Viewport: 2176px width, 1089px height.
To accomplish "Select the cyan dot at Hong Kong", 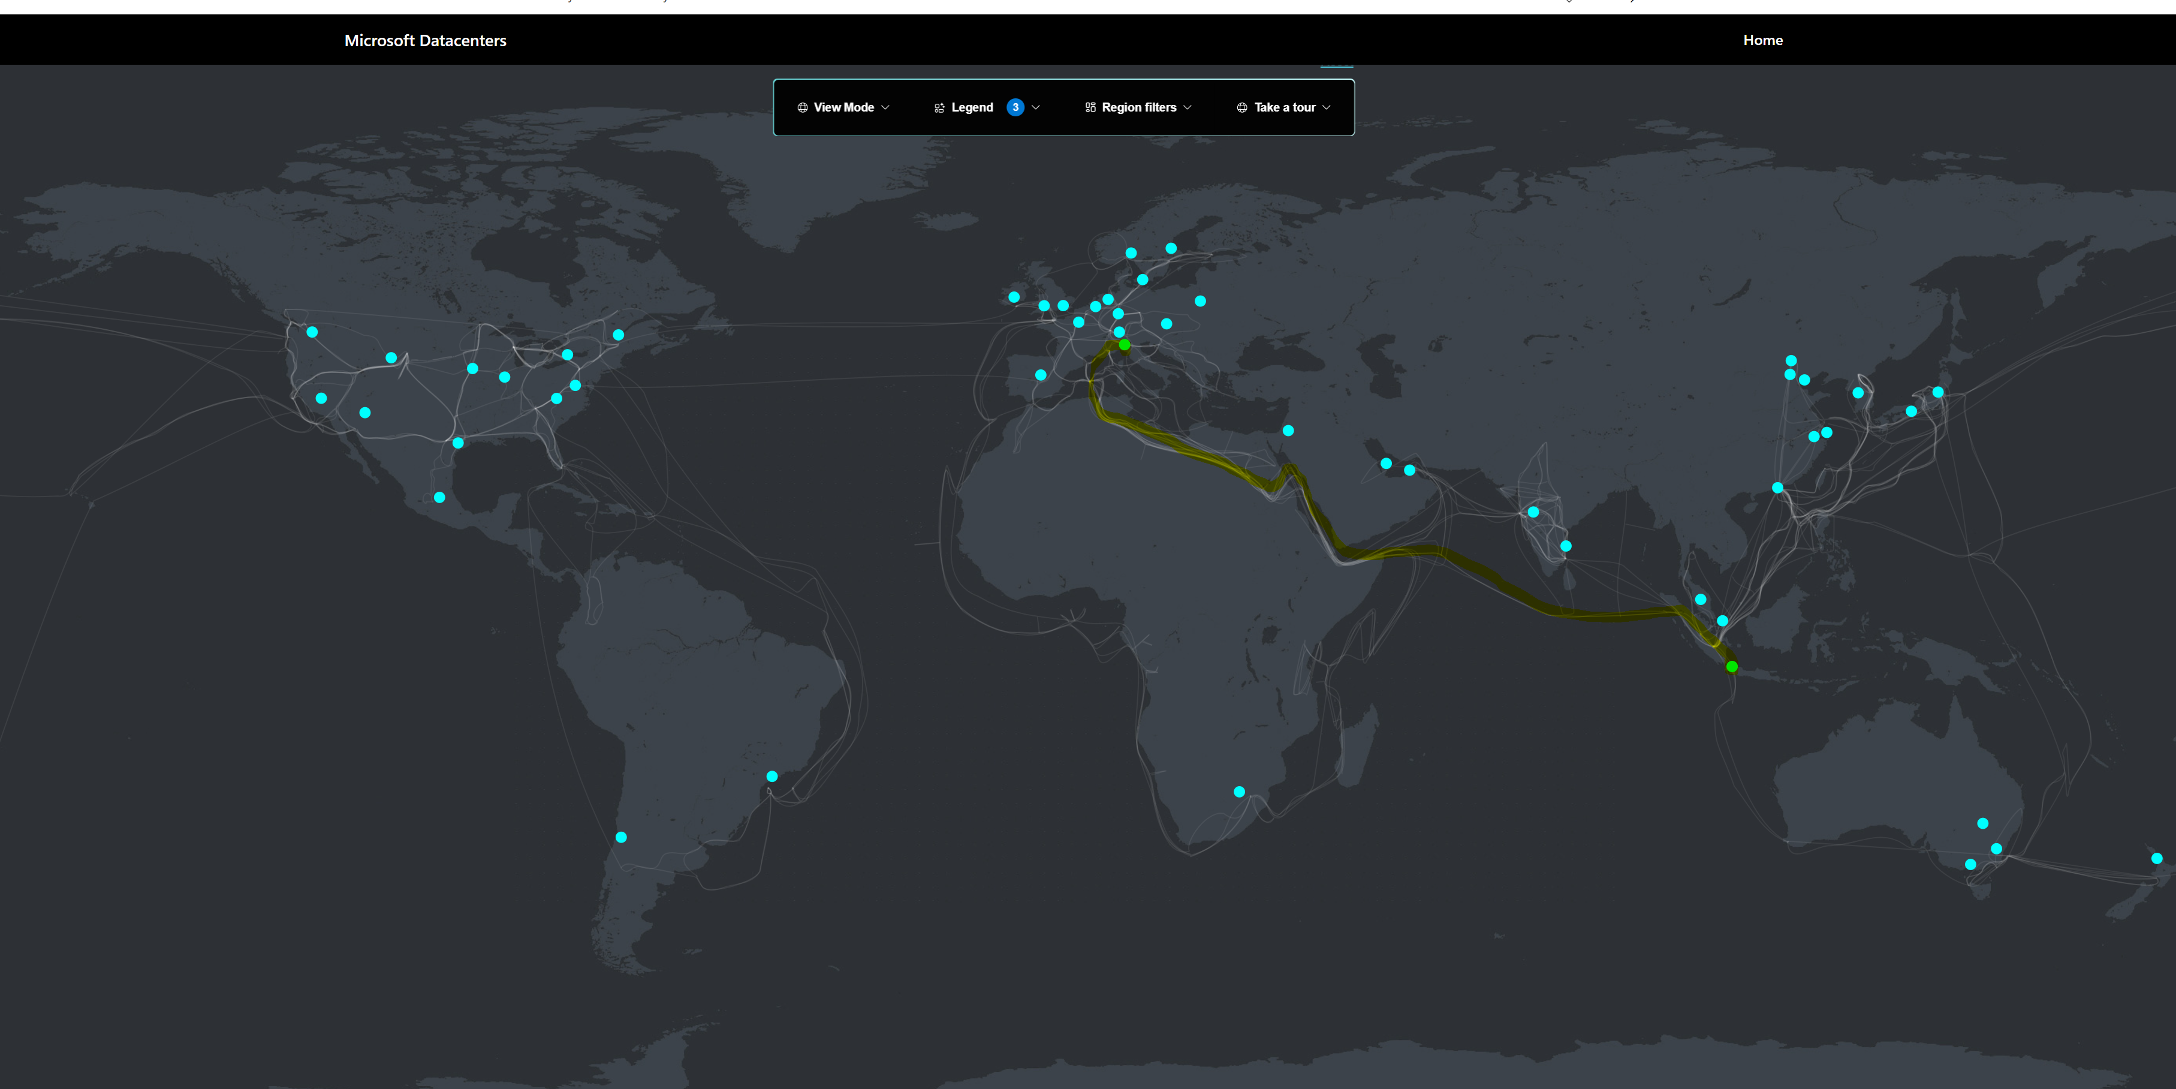I will coord(1777,488).
